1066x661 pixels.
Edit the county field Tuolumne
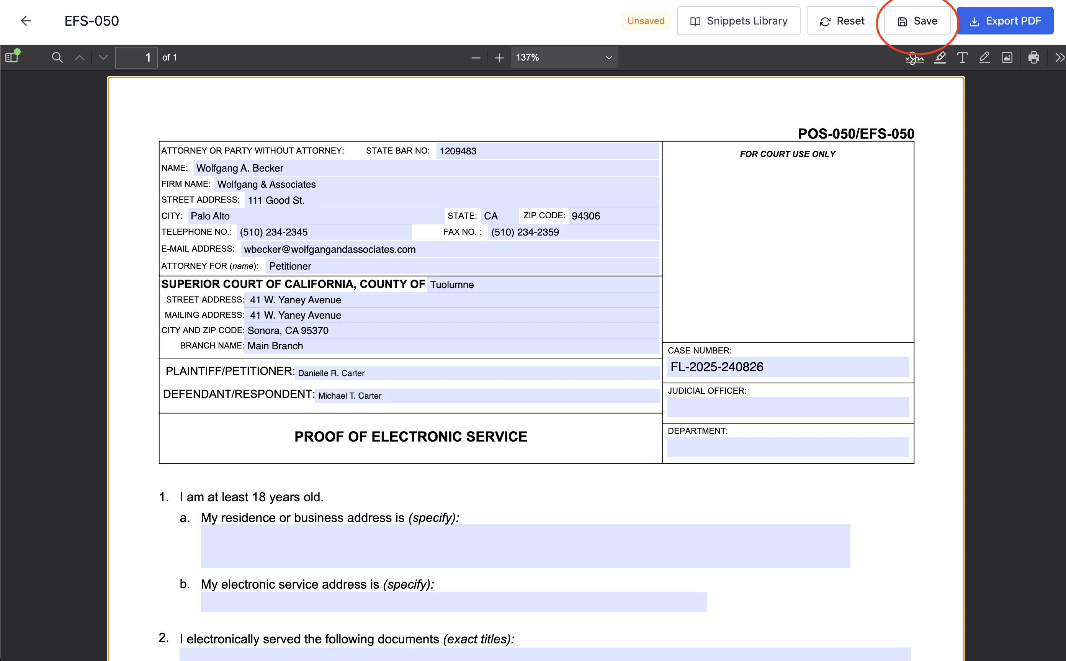tap(543, 285)
